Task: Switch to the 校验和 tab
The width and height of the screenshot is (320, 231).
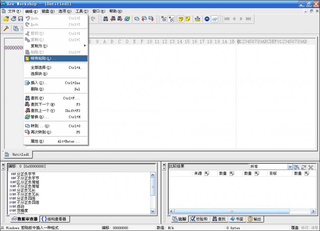Action: click(199, 219)
